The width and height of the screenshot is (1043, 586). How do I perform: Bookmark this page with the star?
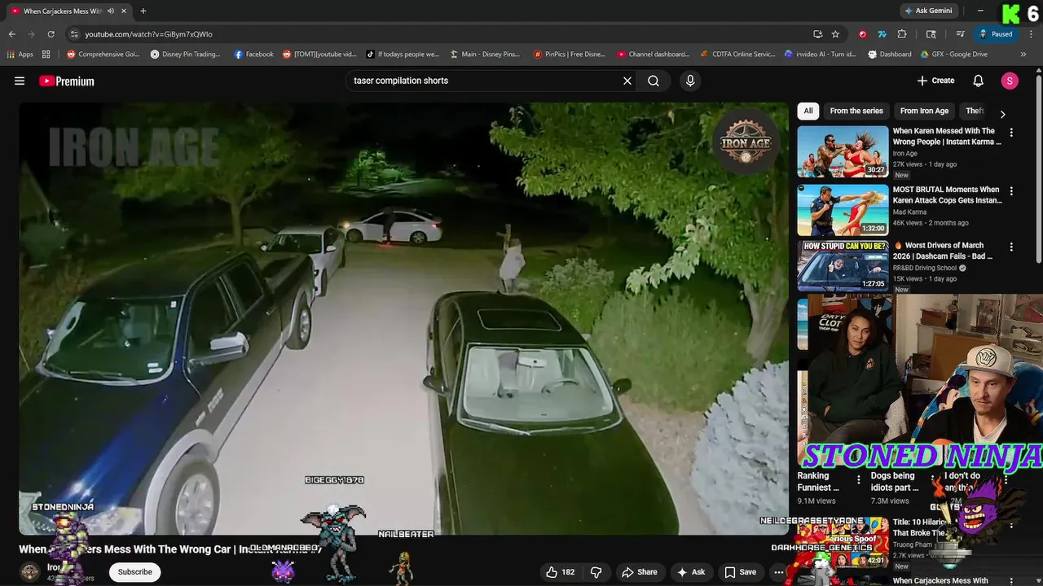pos(835,34)
